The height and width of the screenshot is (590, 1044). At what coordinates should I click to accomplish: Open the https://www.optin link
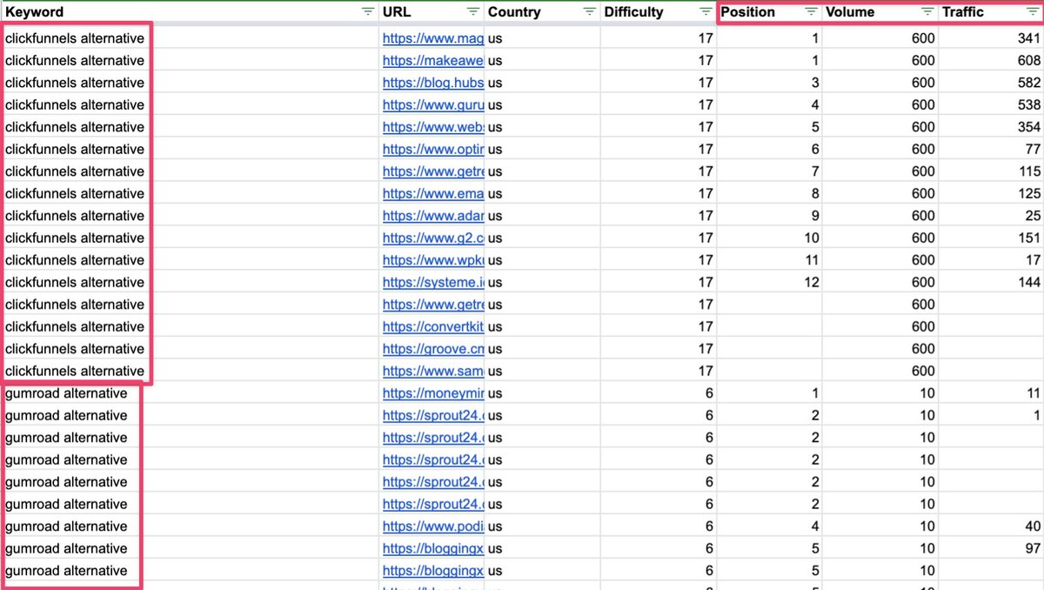point(432,149)
